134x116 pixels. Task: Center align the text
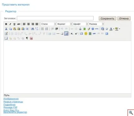[x=28, y=24]
